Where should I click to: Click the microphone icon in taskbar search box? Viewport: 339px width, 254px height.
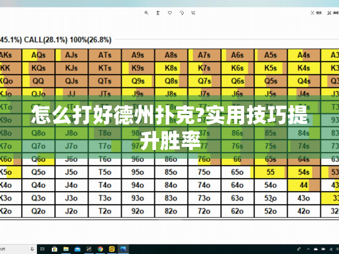32,249
